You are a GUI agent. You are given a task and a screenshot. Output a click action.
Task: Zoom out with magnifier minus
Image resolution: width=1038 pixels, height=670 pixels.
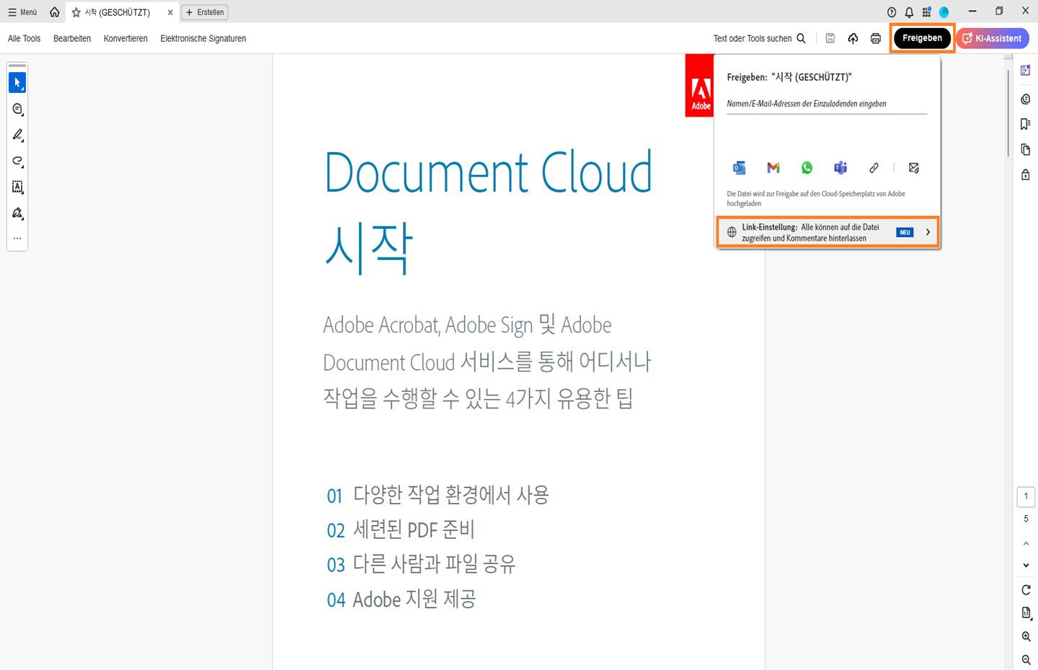[x=1026, y=660]
